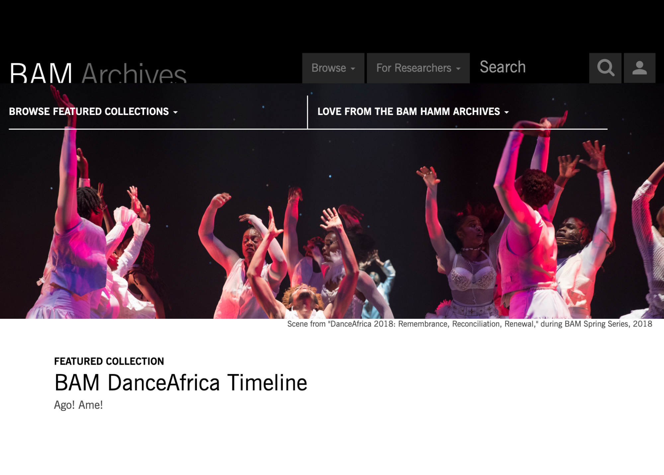Screen dimensions: 664x475
Task: Open the user account profile icon
Action: [x=639, y=68]
